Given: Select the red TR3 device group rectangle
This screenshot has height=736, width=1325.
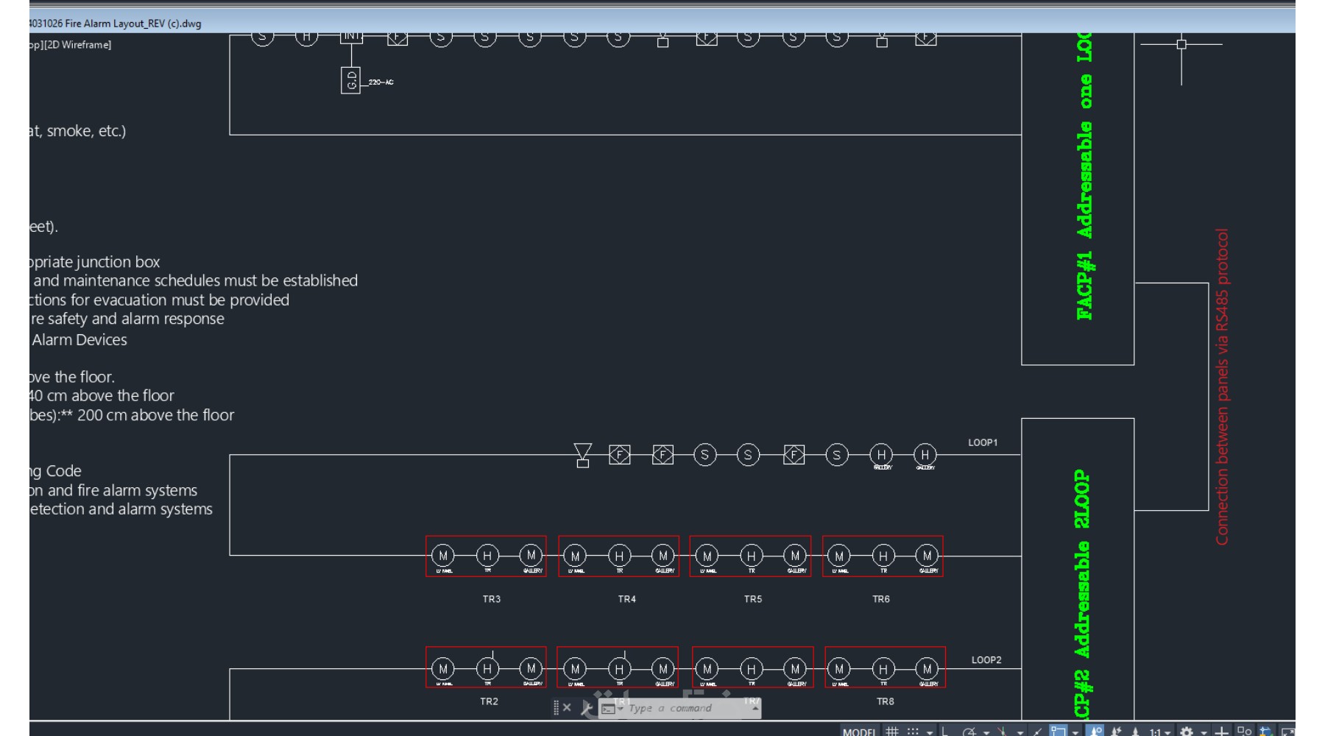Looking at the screenshot, I should pyautogui.click(x=486, y=556).
